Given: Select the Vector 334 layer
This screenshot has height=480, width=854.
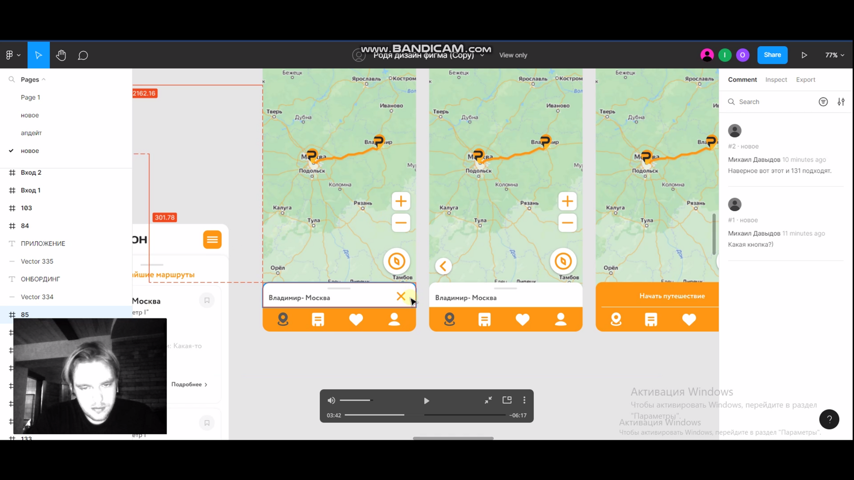Looking at the screenshot, I should 37,297.
